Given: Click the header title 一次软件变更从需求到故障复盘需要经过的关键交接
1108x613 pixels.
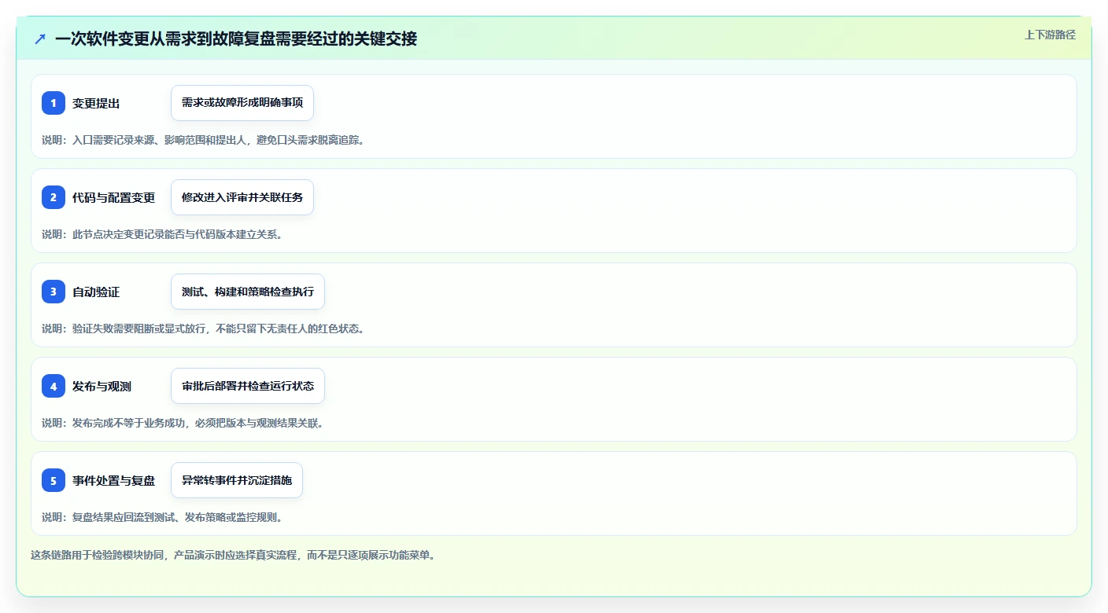Looking at the screenshot, I should (x=236, y=39).
